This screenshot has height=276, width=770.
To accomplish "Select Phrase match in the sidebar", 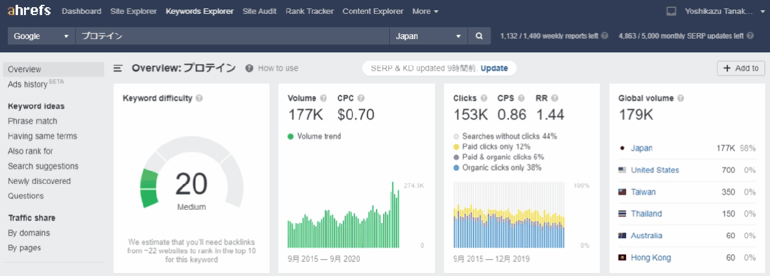I will [x=32, y=121].
